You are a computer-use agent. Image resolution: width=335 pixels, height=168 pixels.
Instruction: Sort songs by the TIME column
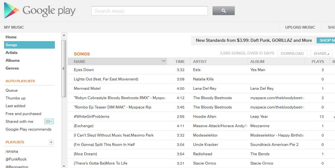[x=180, y=62]
